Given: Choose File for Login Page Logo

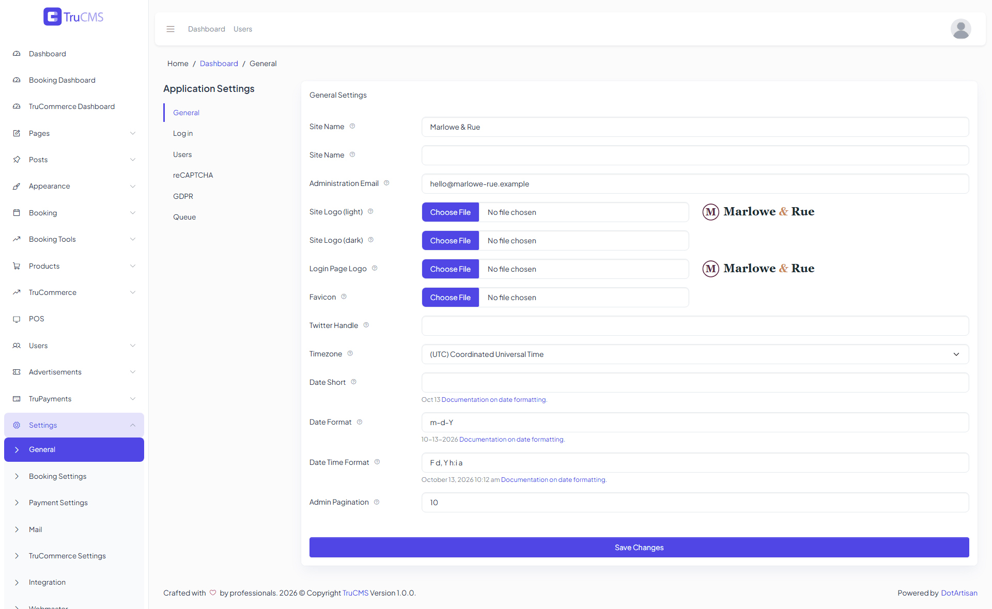Looking at the screenshot, I should pyautogui.click(x=451, y=269).
